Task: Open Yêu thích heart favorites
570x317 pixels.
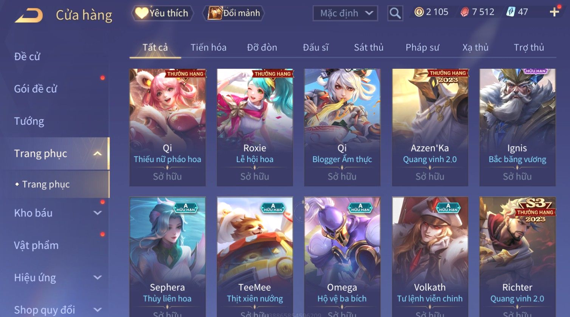Action: 163,13
